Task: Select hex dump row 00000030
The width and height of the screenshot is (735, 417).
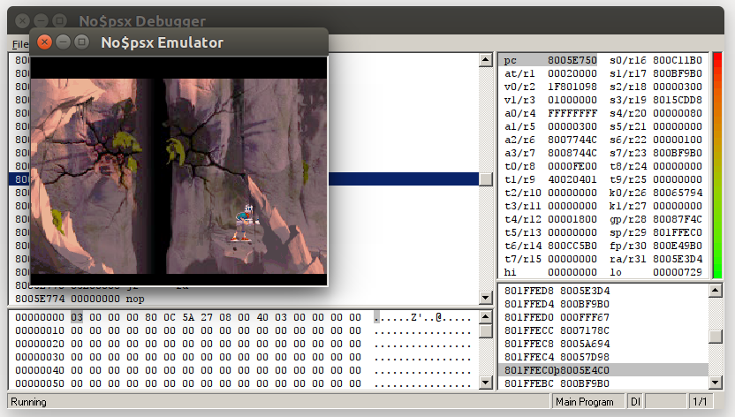Action: pyautogui.click(x=243, y=357)
